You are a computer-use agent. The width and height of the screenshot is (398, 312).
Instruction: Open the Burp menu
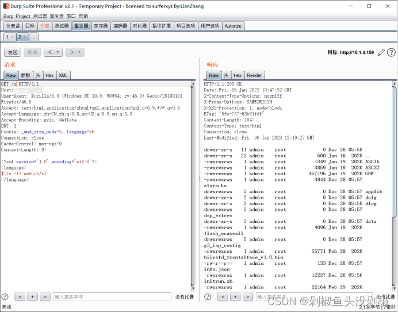click(x=8, y=16)
